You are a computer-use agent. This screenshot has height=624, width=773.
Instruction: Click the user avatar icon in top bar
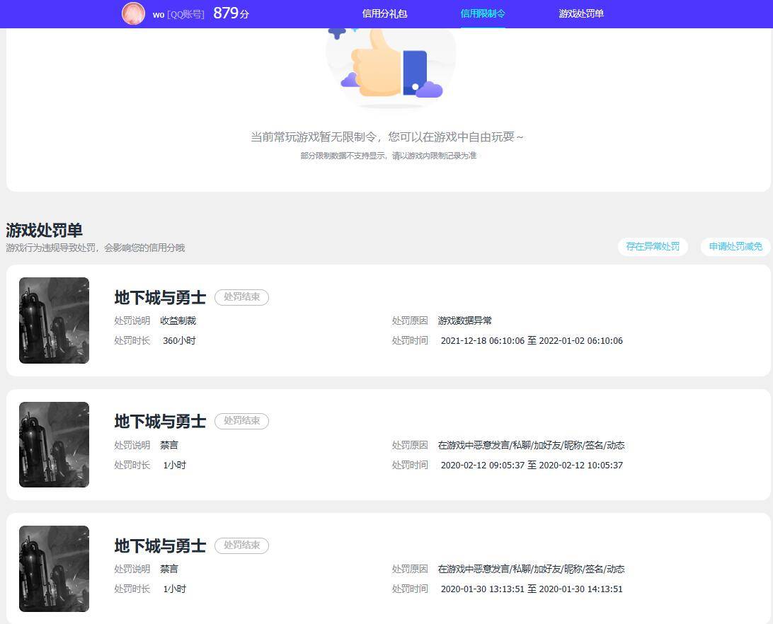coord(134,13)
